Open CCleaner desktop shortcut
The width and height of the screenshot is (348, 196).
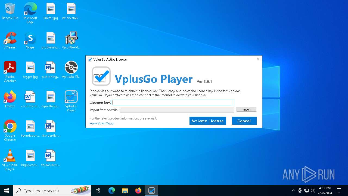pos(10,41)
